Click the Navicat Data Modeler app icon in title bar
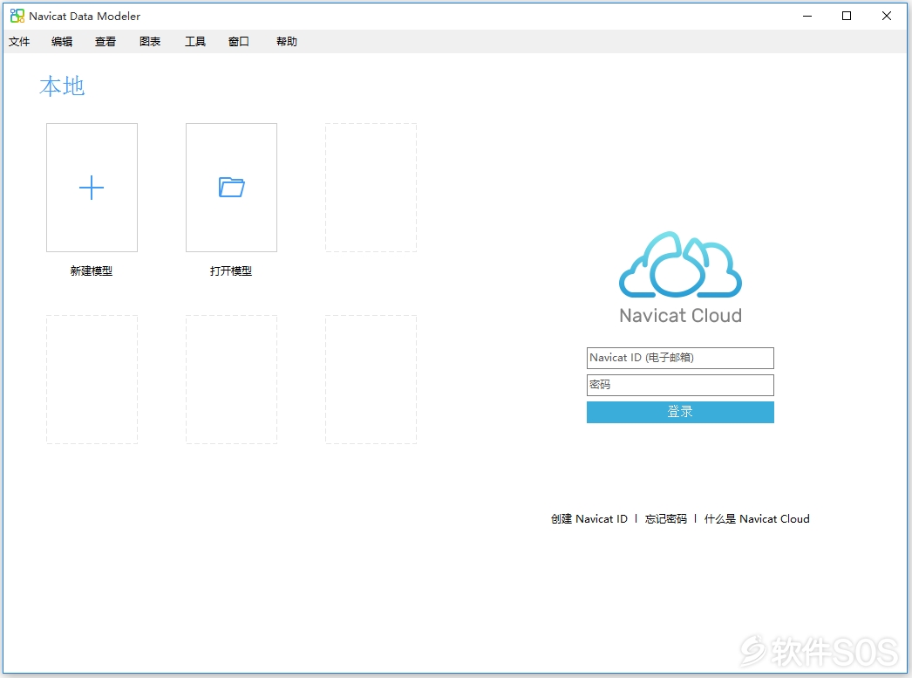Image resolution: width=912 pixels, height=678 pixels. pos(17,16)
